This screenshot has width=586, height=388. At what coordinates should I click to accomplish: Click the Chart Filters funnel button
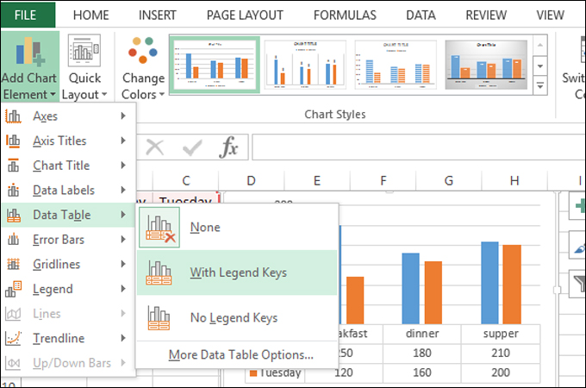[577, 284]
